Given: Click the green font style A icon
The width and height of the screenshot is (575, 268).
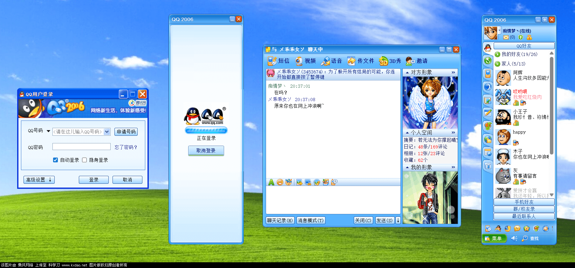Looking at the screenshot, I should click(x=271, y=182).
